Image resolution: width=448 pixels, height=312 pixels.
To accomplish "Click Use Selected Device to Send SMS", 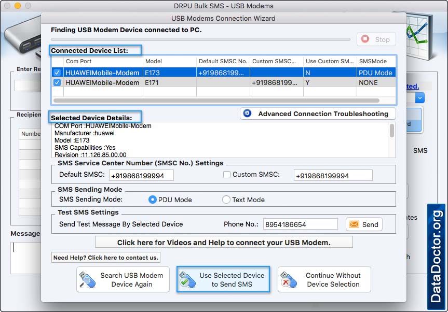I will 223,279.
